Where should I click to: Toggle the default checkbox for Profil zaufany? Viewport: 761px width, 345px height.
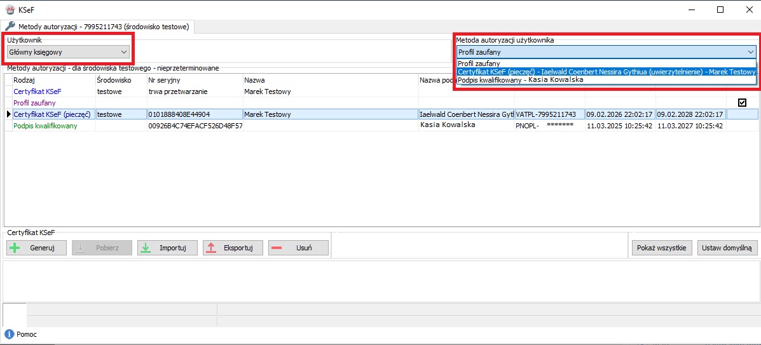[x=742, y=102]
